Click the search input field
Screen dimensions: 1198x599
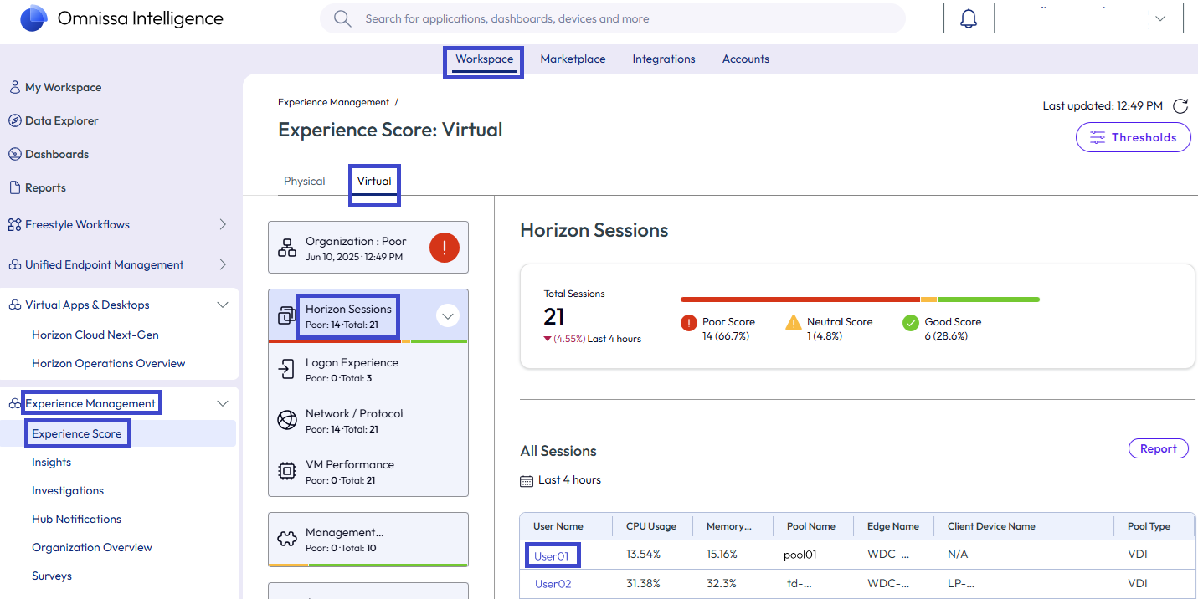[x=613, y=18]
